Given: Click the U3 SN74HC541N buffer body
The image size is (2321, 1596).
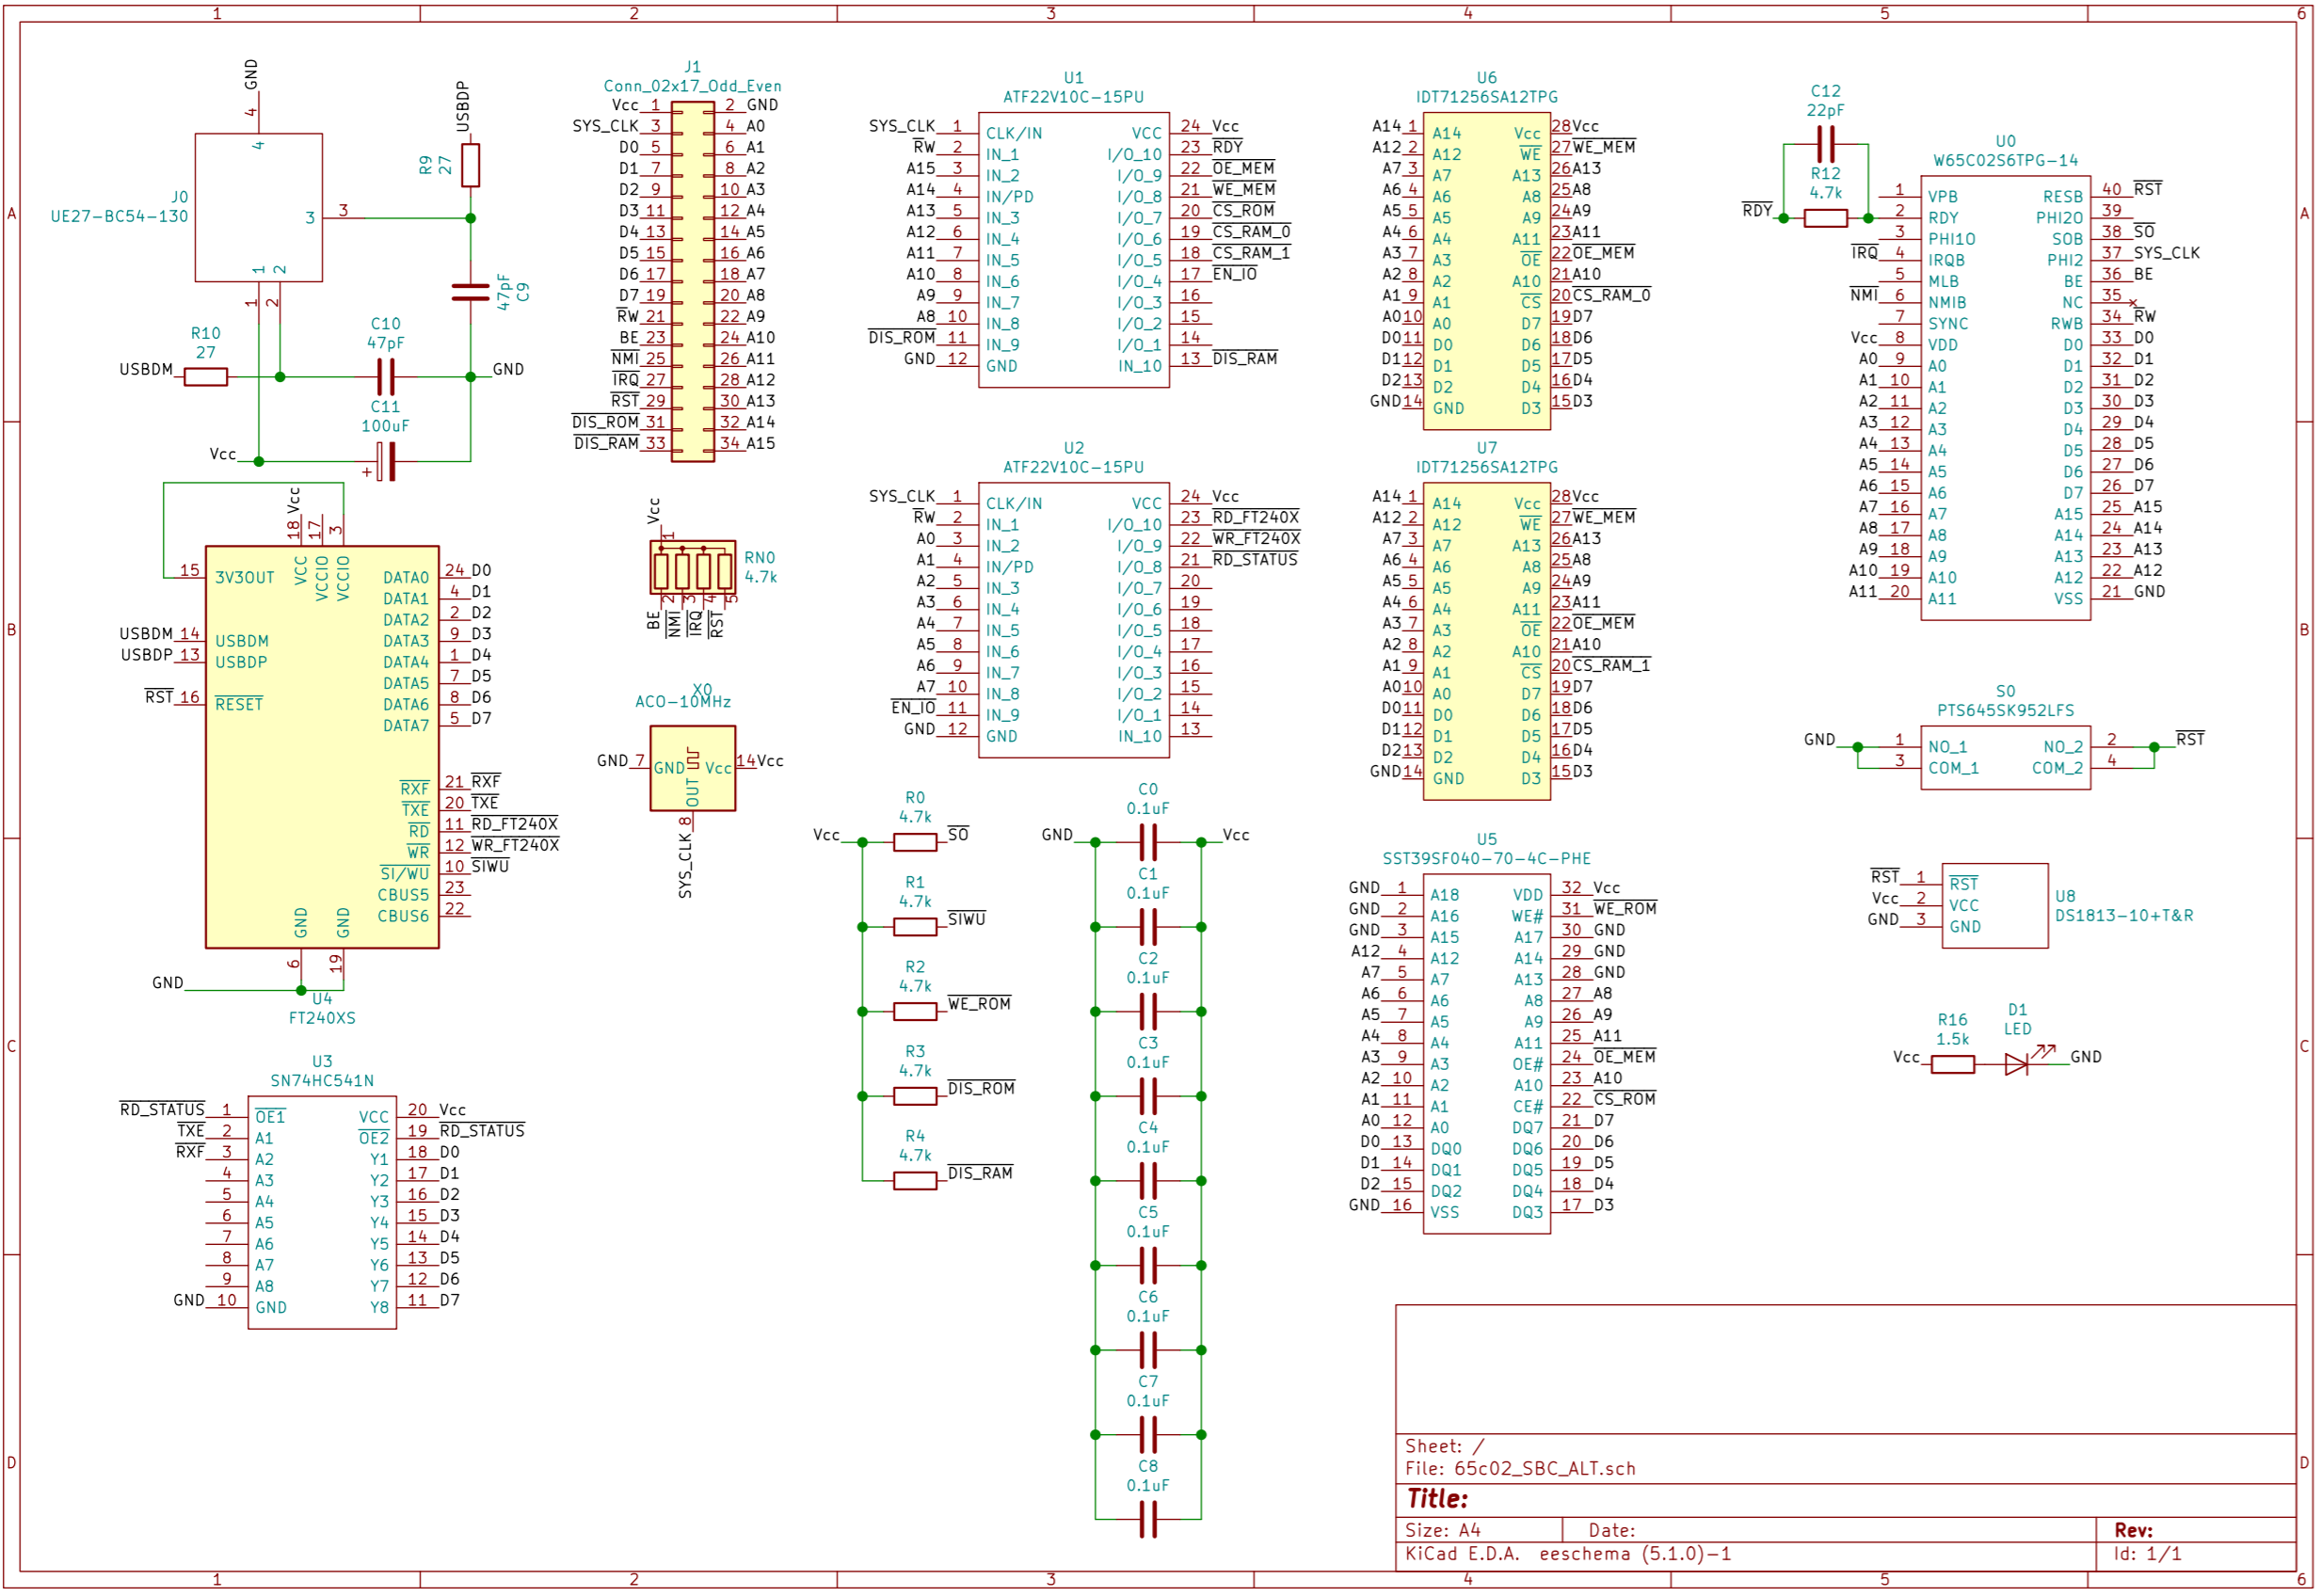Looking at the screenshot, I should coord(322,1212).
